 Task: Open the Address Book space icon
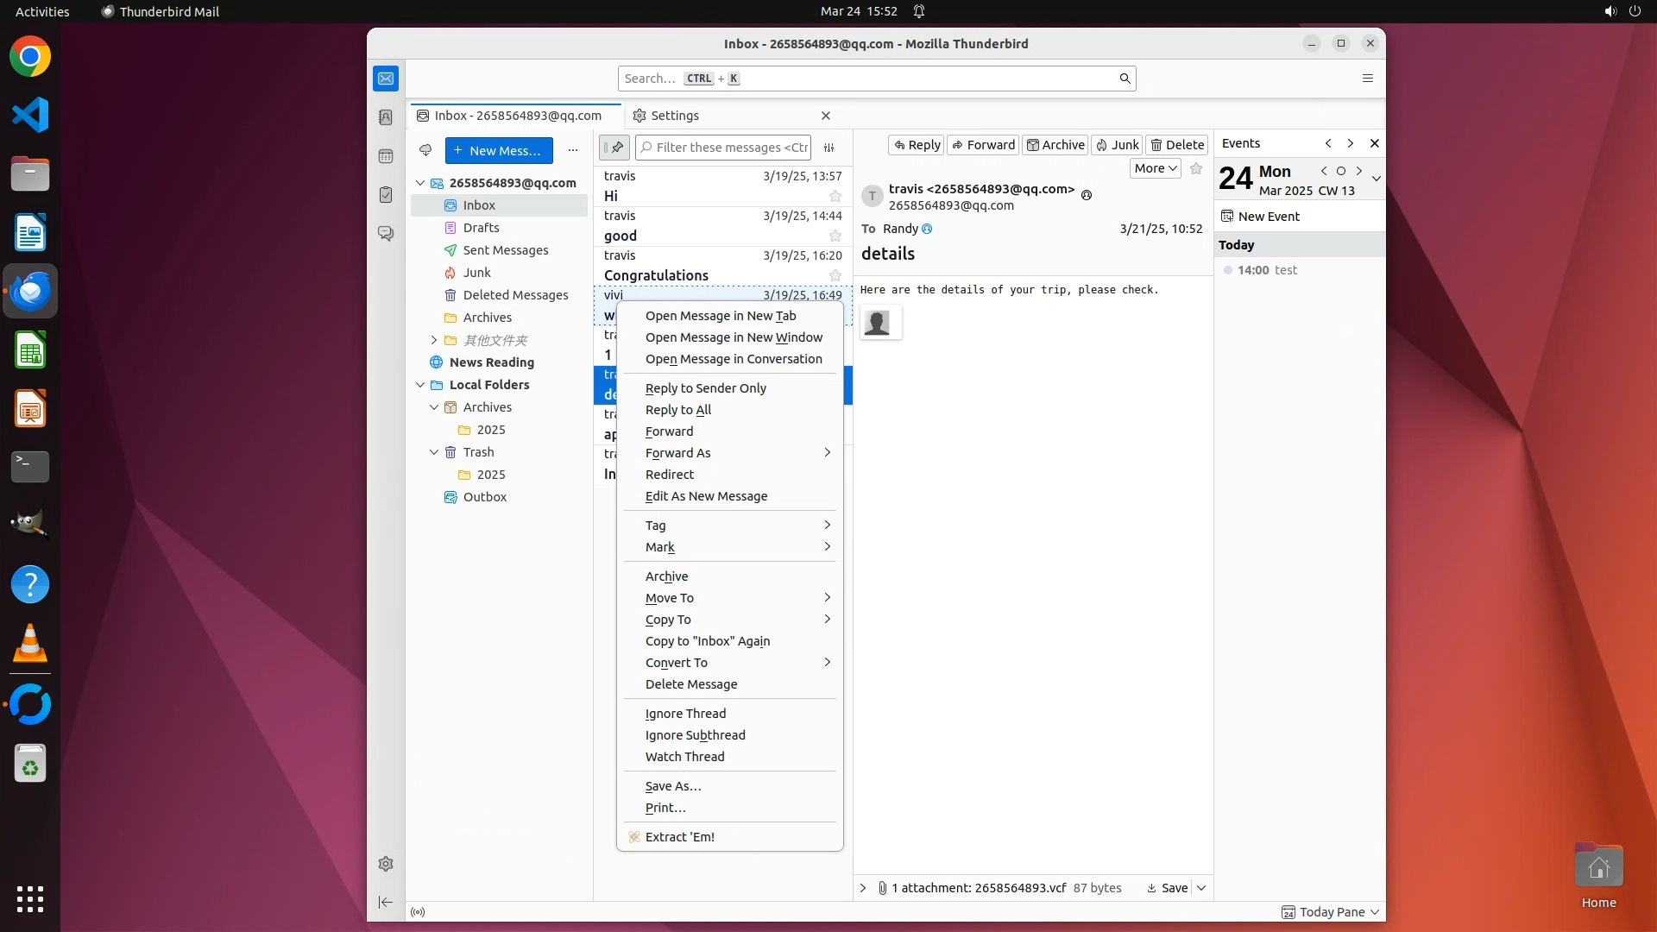pyautogui.click(x=386, y=117)
